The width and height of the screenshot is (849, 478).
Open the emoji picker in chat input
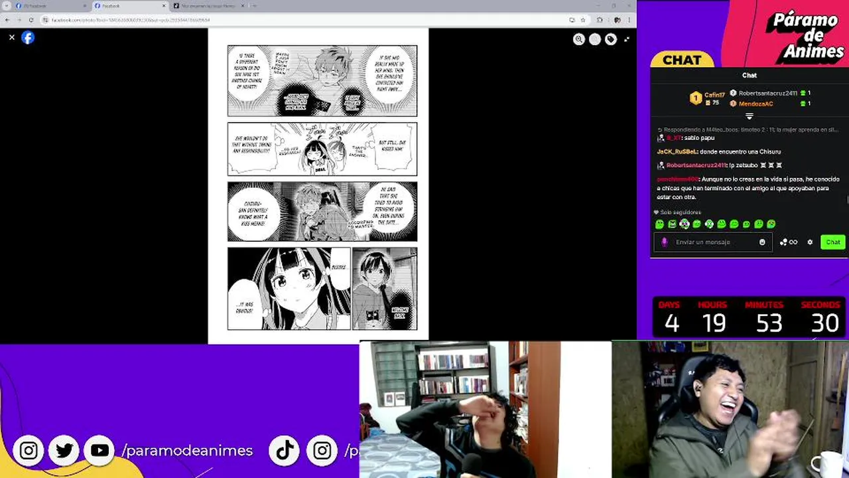pyautogui.click(x=762, y=242)
